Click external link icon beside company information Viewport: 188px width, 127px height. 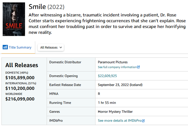coord(138,67)
